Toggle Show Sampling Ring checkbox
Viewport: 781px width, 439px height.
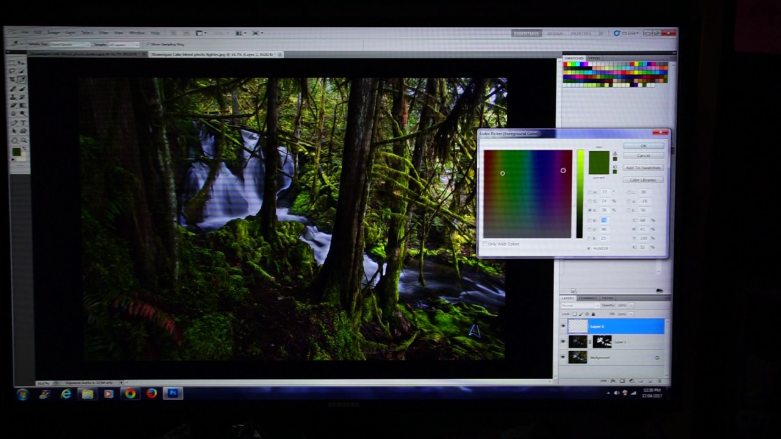tap(148, 45)
